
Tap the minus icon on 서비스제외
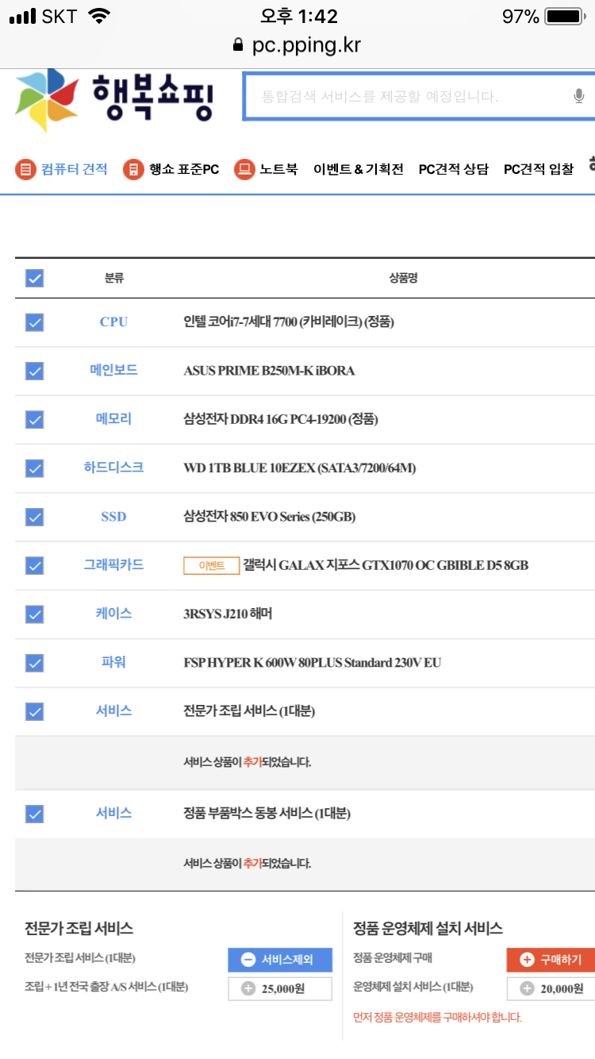coord(248,960)
